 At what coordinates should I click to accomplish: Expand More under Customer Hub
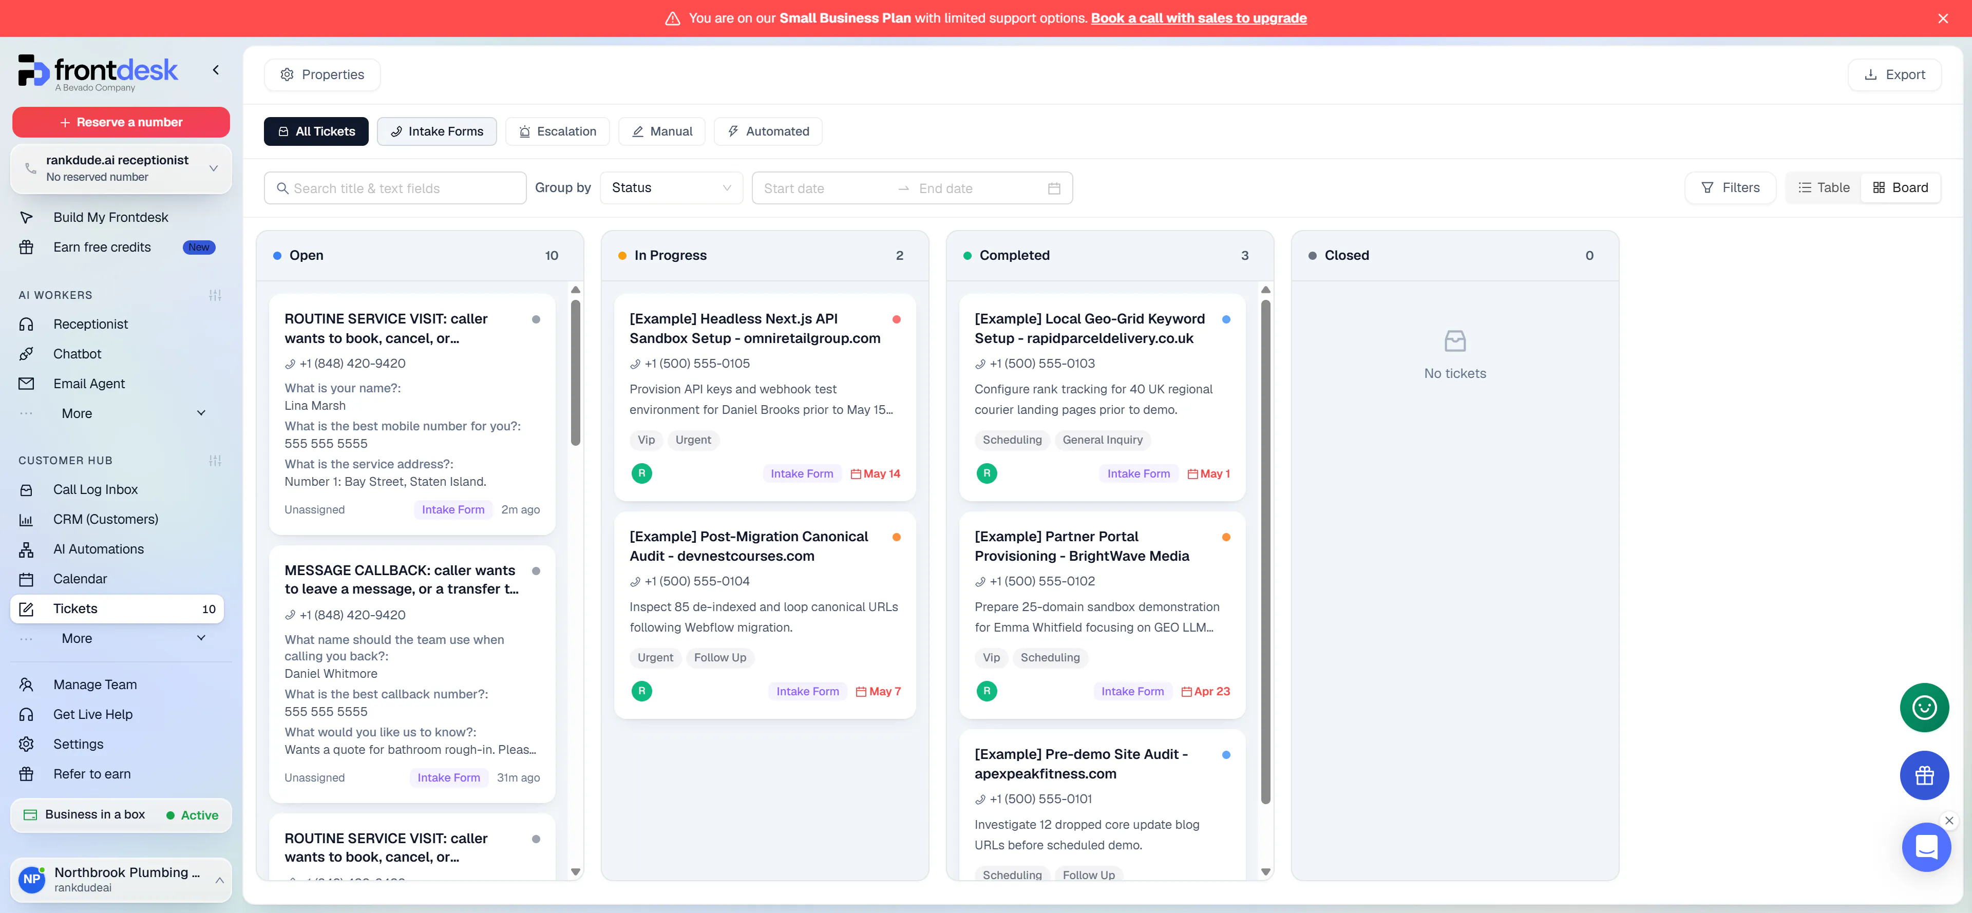(117, 638)
